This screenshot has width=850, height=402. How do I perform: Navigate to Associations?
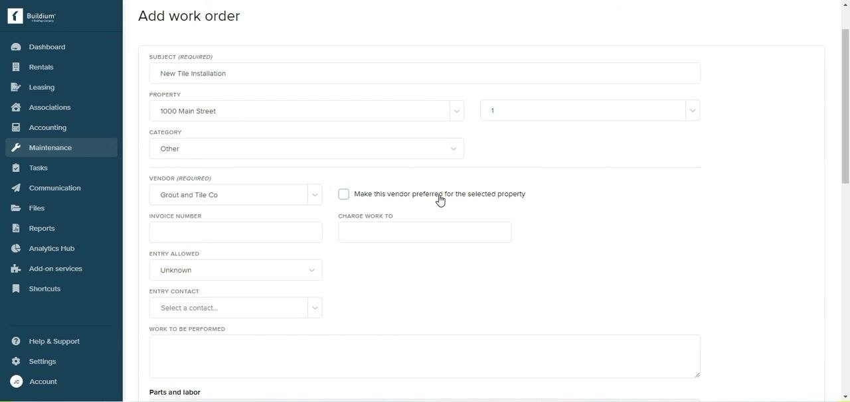[x=61, y=107]
